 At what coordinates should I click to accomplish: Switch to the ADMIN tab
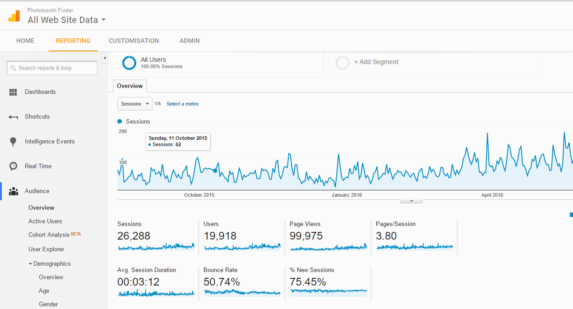click(x=189, y=41)
